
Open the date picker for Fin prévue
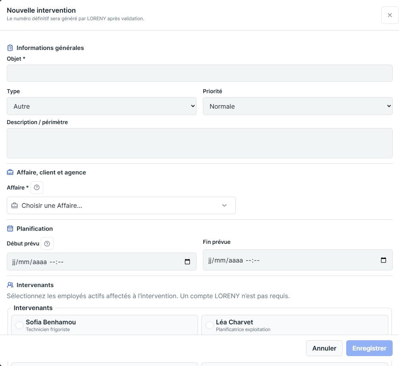(x=383, y=260)
